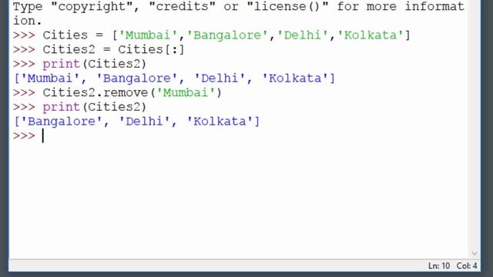Click the output list starting with 'Mumbai'
493x277 pixels.
pos(175,78)
